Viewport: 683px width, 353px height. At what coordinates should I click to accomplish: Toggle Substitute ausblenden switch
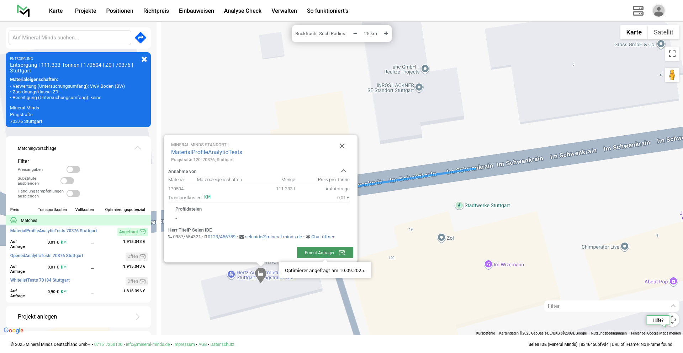click(67, 181)
